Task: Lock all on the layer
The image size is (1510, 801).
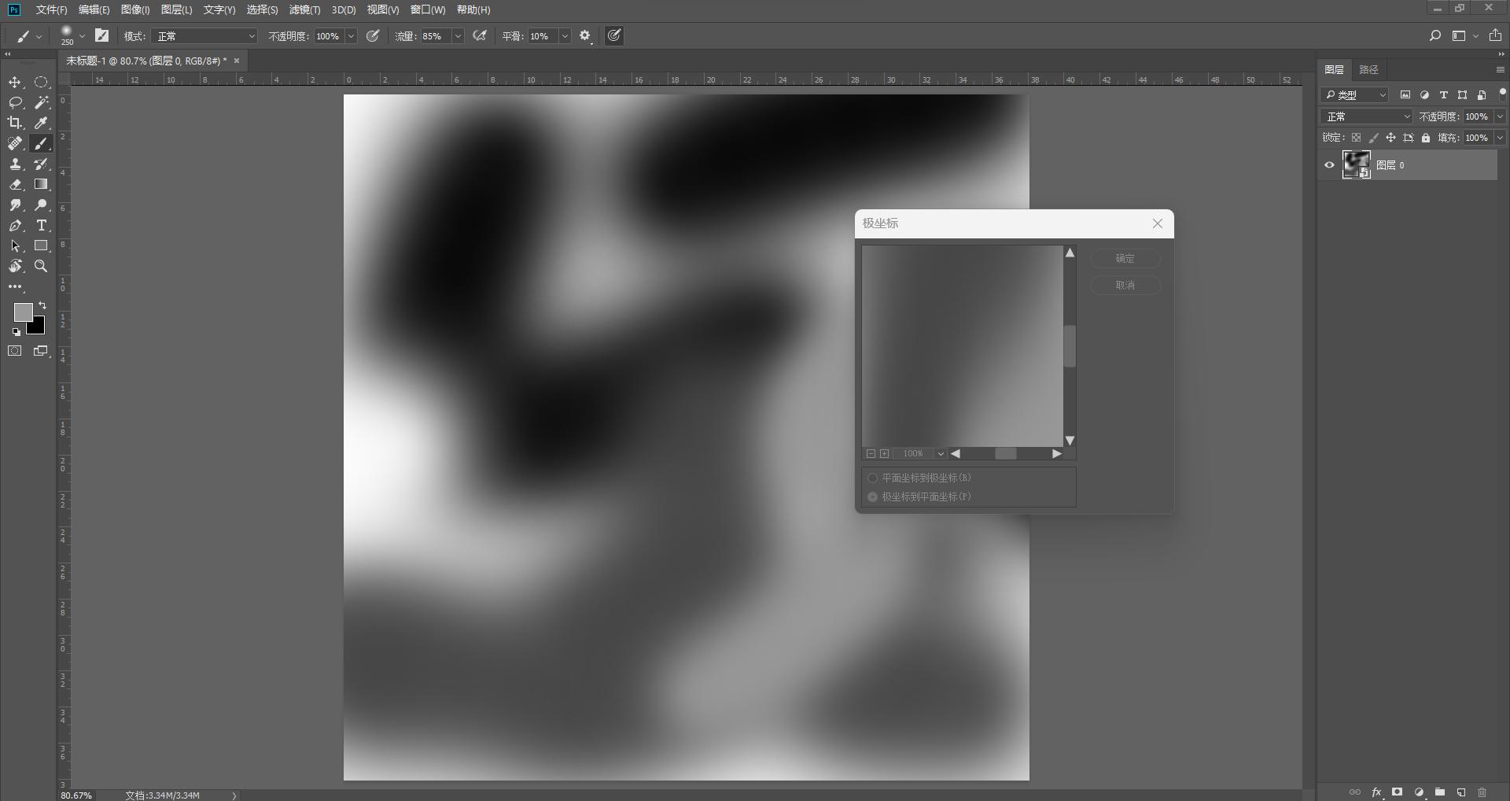Action: tap(1426, 138)
